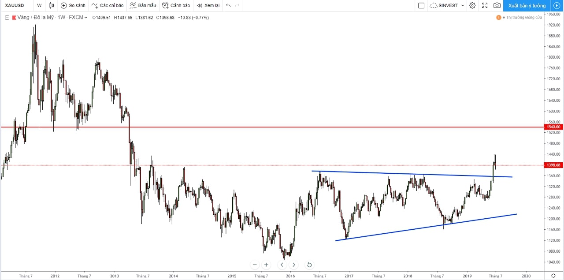Image resolution: width=564 pixels, height=280 pixels.
Task: Select the 1540.00 red price label
Action: pos(553,127)
